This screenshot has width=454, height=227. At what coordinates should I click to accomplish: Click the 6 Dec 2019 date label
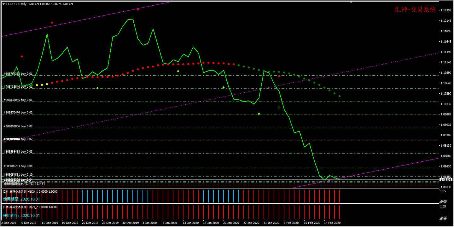tap(29, 223)
